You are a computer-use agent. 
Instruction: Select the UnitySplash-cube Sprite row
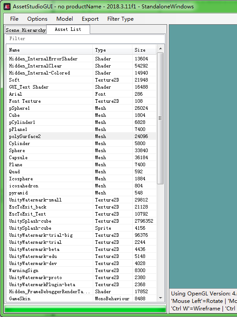pos(81,228)
